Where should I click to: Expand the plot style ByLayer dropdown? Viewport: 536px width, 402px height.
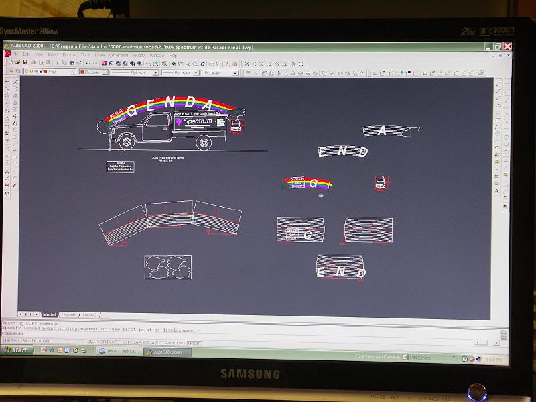point(235,73)
